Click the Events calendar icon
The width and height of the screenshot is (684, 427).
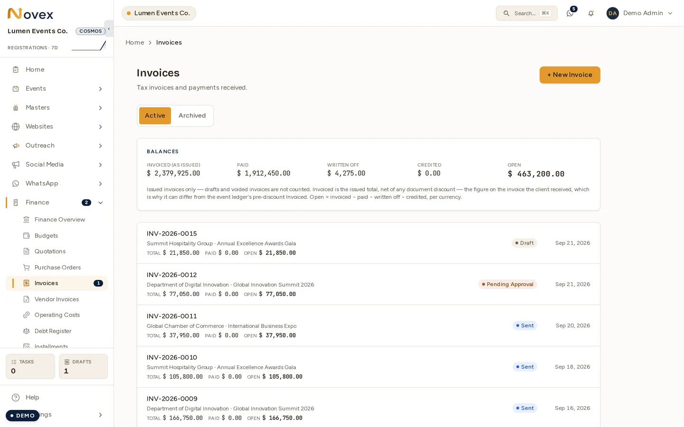[16, 89]
